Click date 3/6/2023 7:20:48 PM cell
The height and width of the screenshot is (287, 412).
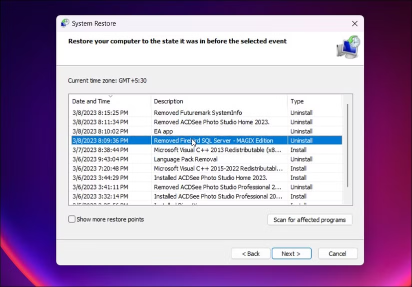click(100, 168)
